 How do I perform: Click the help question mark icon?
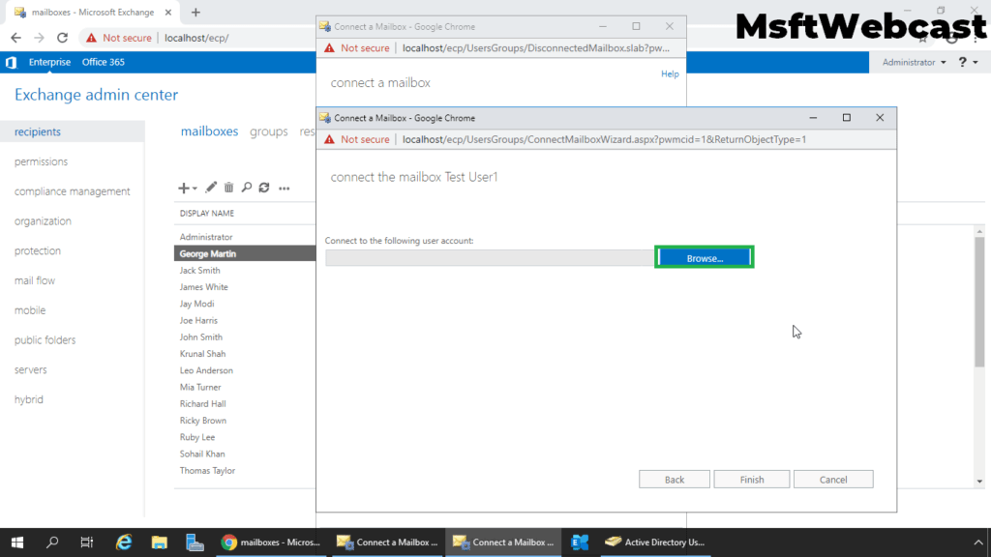click(962, 62)
